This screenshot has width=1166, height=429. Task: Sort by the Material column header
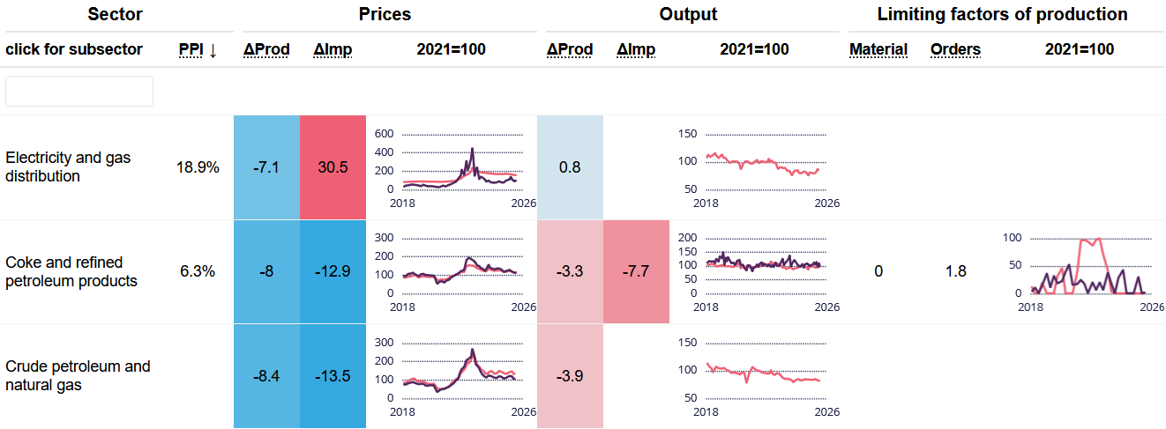coord(878,49)
